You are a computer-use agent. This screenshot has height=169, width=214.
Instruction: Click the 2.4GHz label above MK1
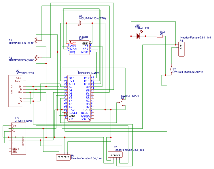[84, 37]
